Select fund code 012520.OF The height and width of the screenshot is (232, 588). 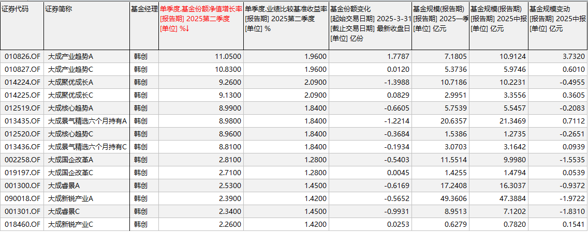pos(22,134)
